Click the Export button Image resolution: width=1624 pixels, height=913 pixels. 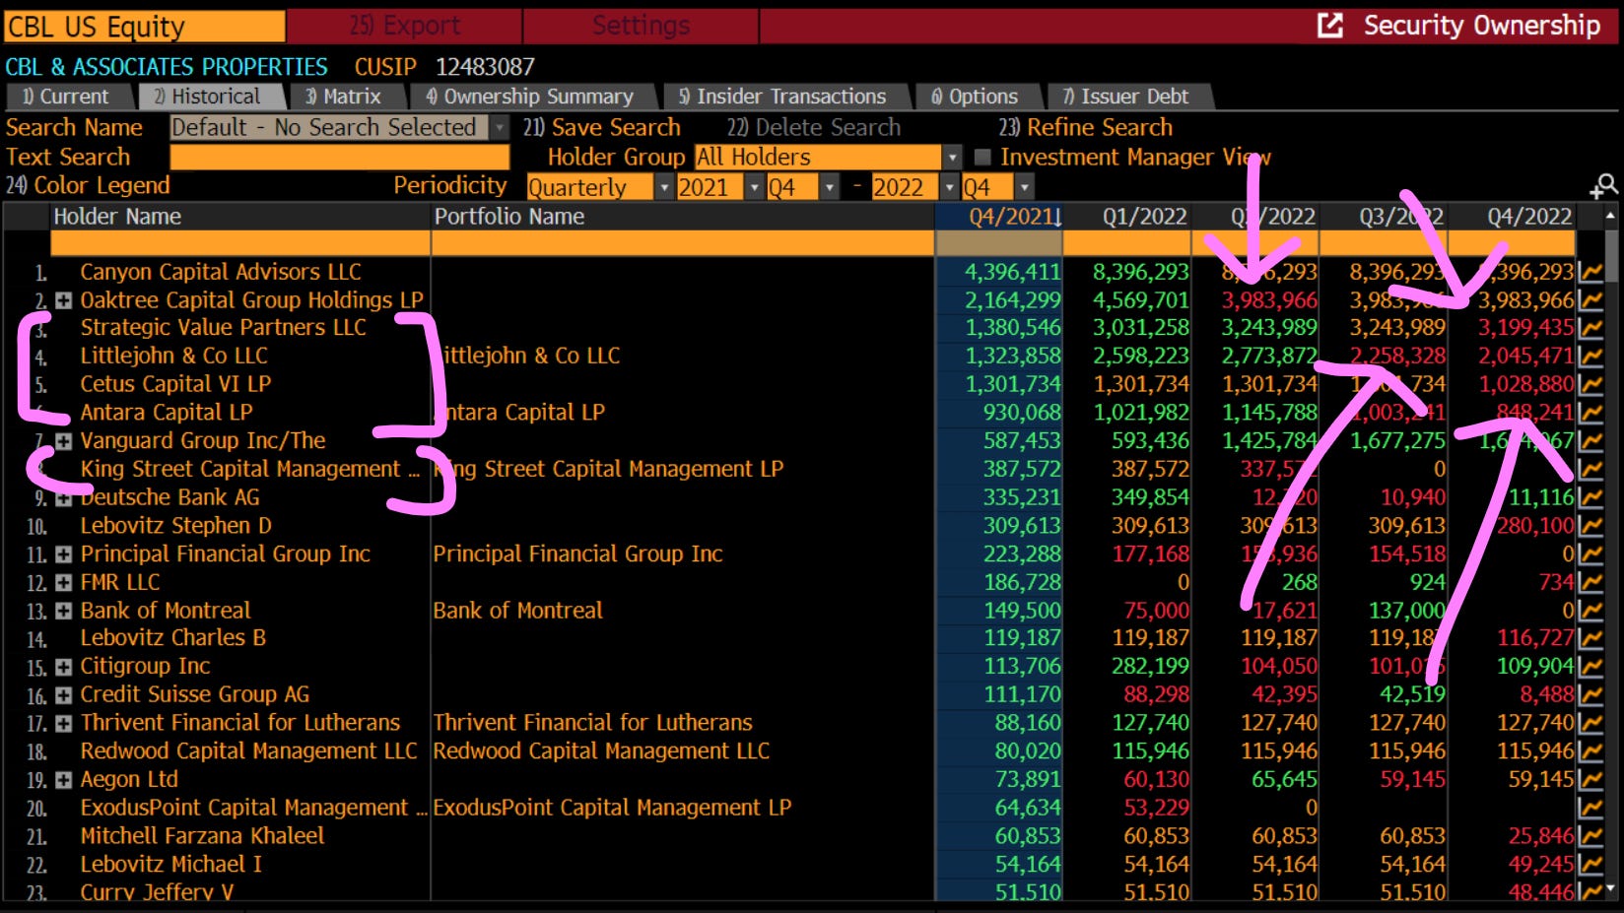[x=405, y=26]
